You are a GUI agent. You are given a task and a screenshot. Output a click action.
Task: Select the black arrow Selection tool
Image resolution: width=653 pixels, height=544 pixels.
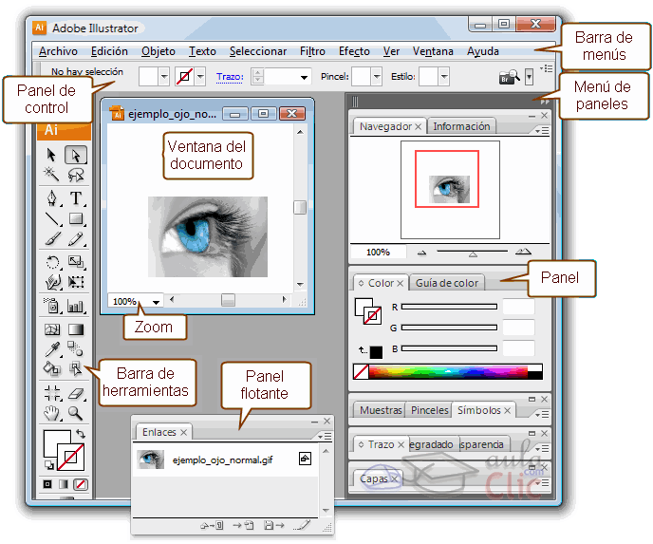(x=51, y=155)
